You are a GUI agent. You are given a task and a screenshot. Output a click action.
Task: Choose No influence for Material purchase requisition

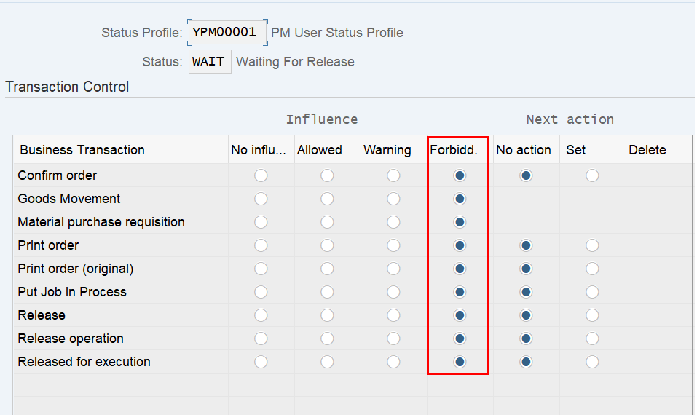[x=261, y=222]
